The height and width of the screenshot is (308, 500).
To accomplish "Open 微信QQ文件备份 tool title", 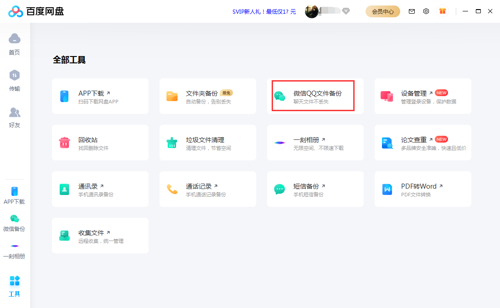I will tap(318, 93).
